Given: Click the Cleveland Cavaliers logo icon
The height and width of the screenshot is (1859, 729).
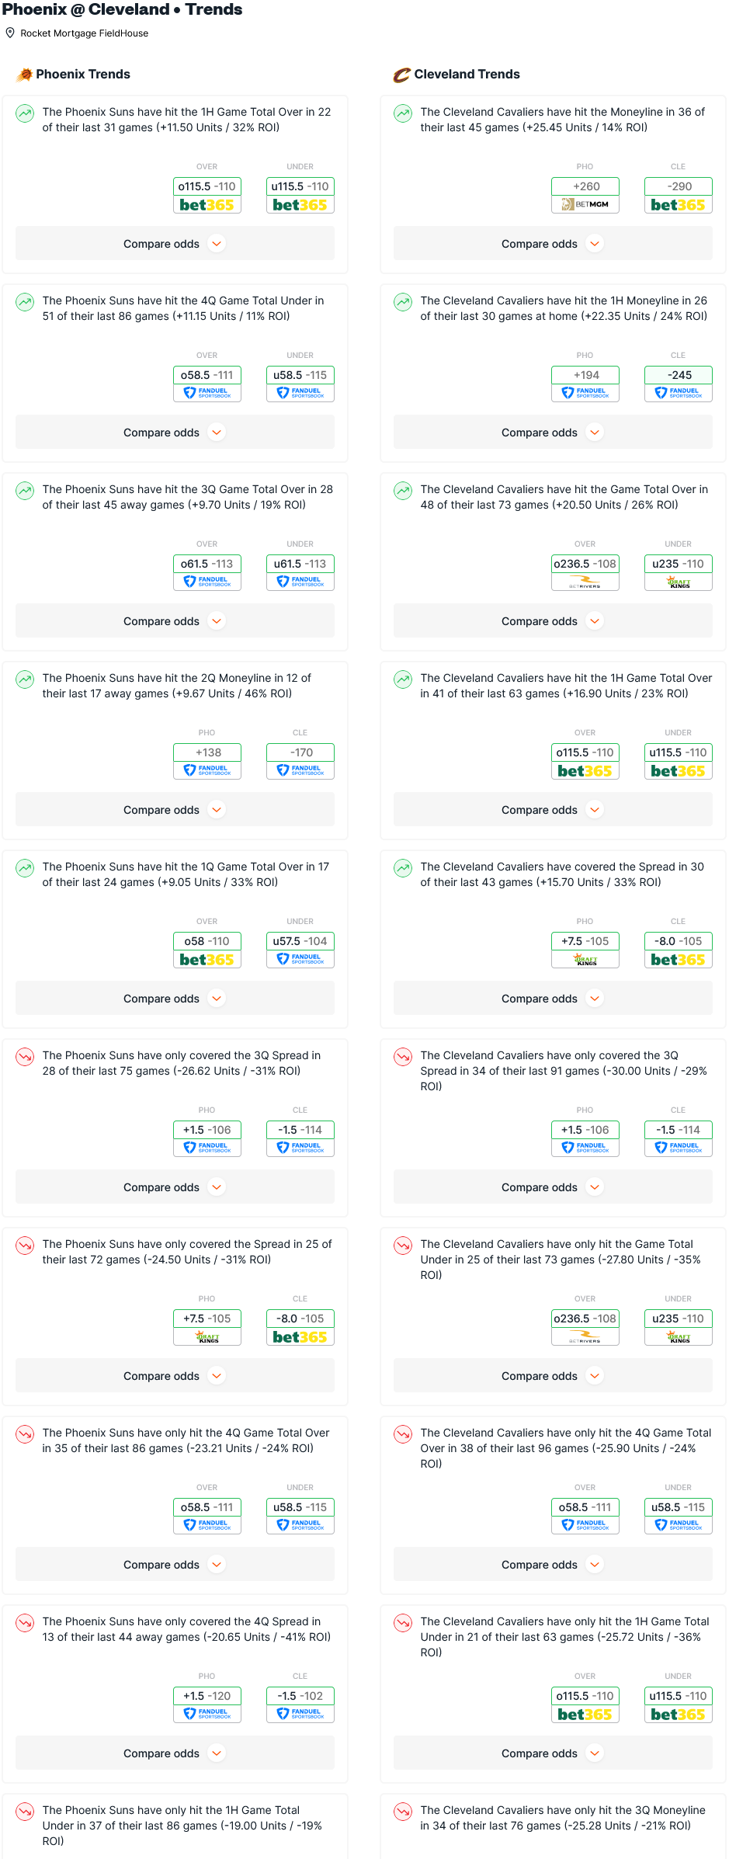Looking at the screenshot, I should pos(401,75).
